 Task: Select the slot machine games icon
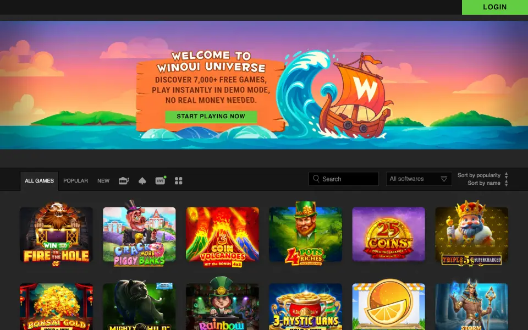123,180
